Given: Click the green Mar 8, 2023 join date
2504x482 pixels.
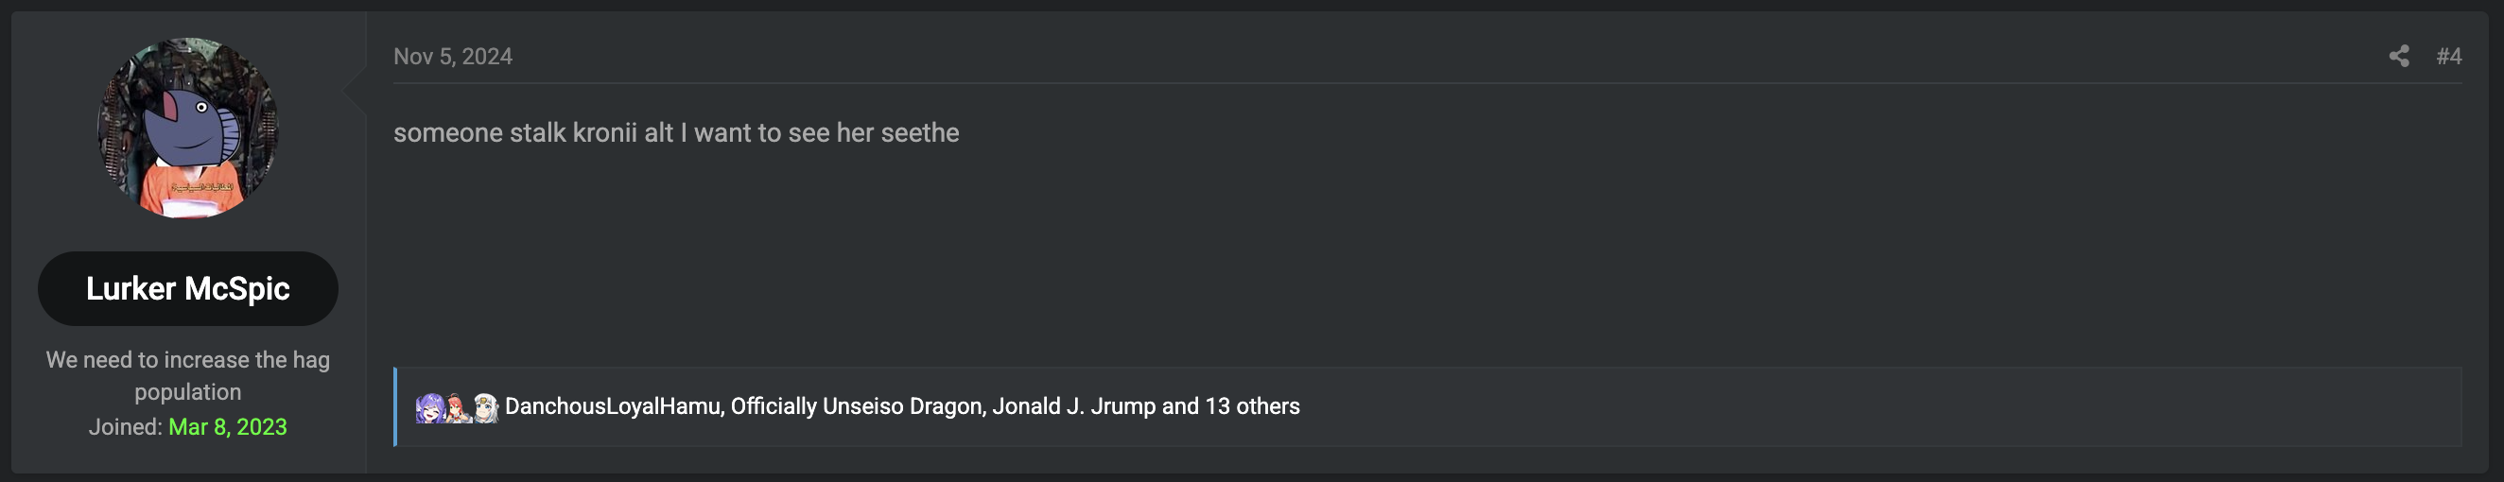Looking at the screenshot, I should coord(228,426).
